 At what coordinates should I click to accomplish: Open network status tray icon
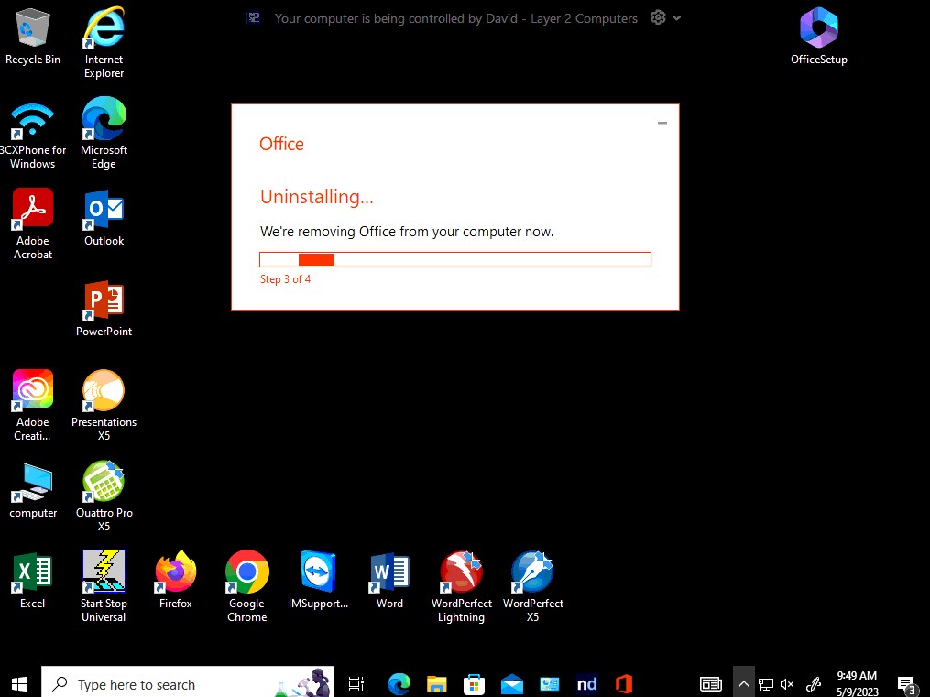point(766,684)
